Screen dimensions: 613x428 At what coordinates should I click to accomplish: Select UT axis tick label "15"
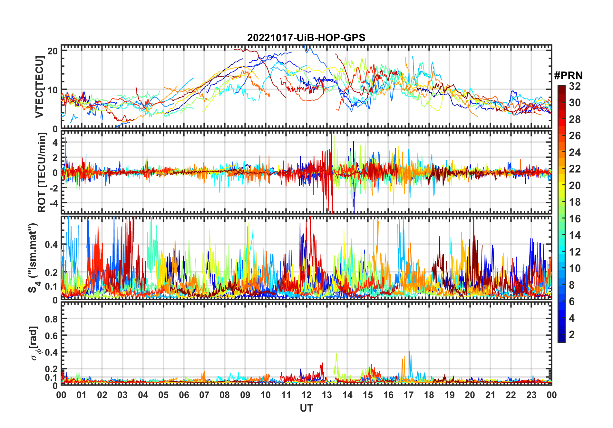(368, 395)
